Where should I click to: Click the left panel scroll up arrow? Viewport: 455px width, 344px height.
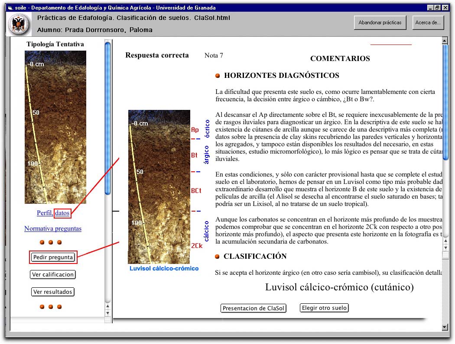(107, 306)
